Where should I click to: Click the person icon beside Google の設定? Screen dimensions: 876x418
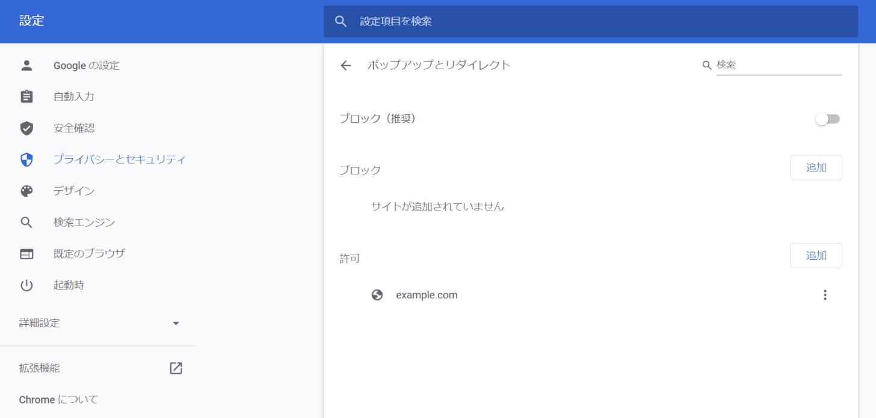pyautogui.click(x=26, y=66)
